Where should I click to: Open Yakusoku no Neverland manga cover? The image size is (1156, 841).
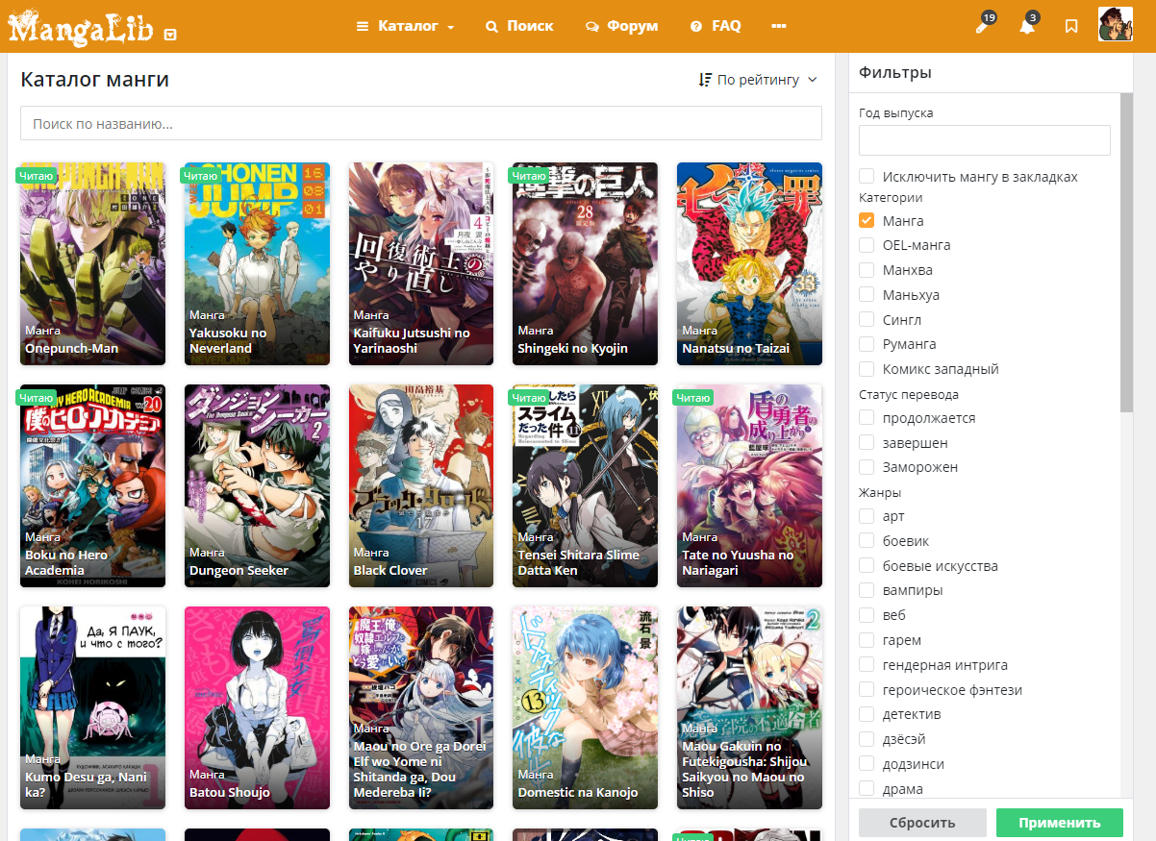pyautogui.click(x=257, y=263)
